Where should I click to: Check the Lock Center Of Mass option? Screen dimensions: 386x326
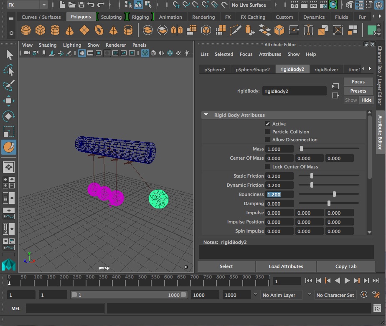268,167
